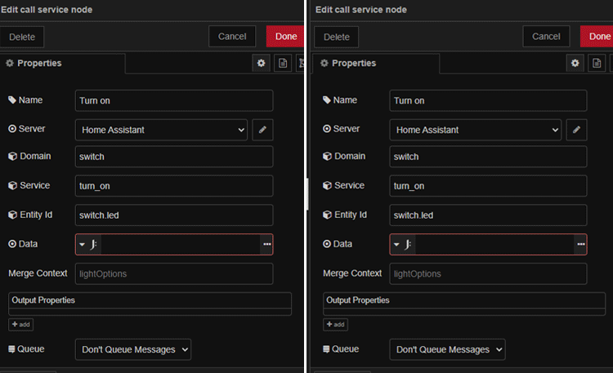Open description document icon in right panel
Image resolution: width=613 pixels, height=373 pixels.
(597, 63)
